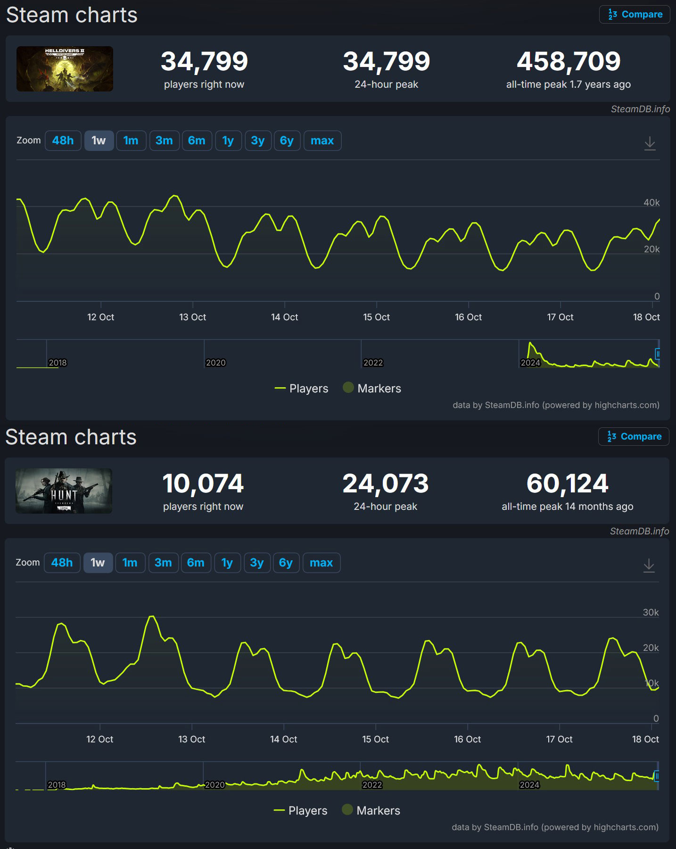
Task: Set Hunt chart zoom to 6y
Action: tap(286, 563)
